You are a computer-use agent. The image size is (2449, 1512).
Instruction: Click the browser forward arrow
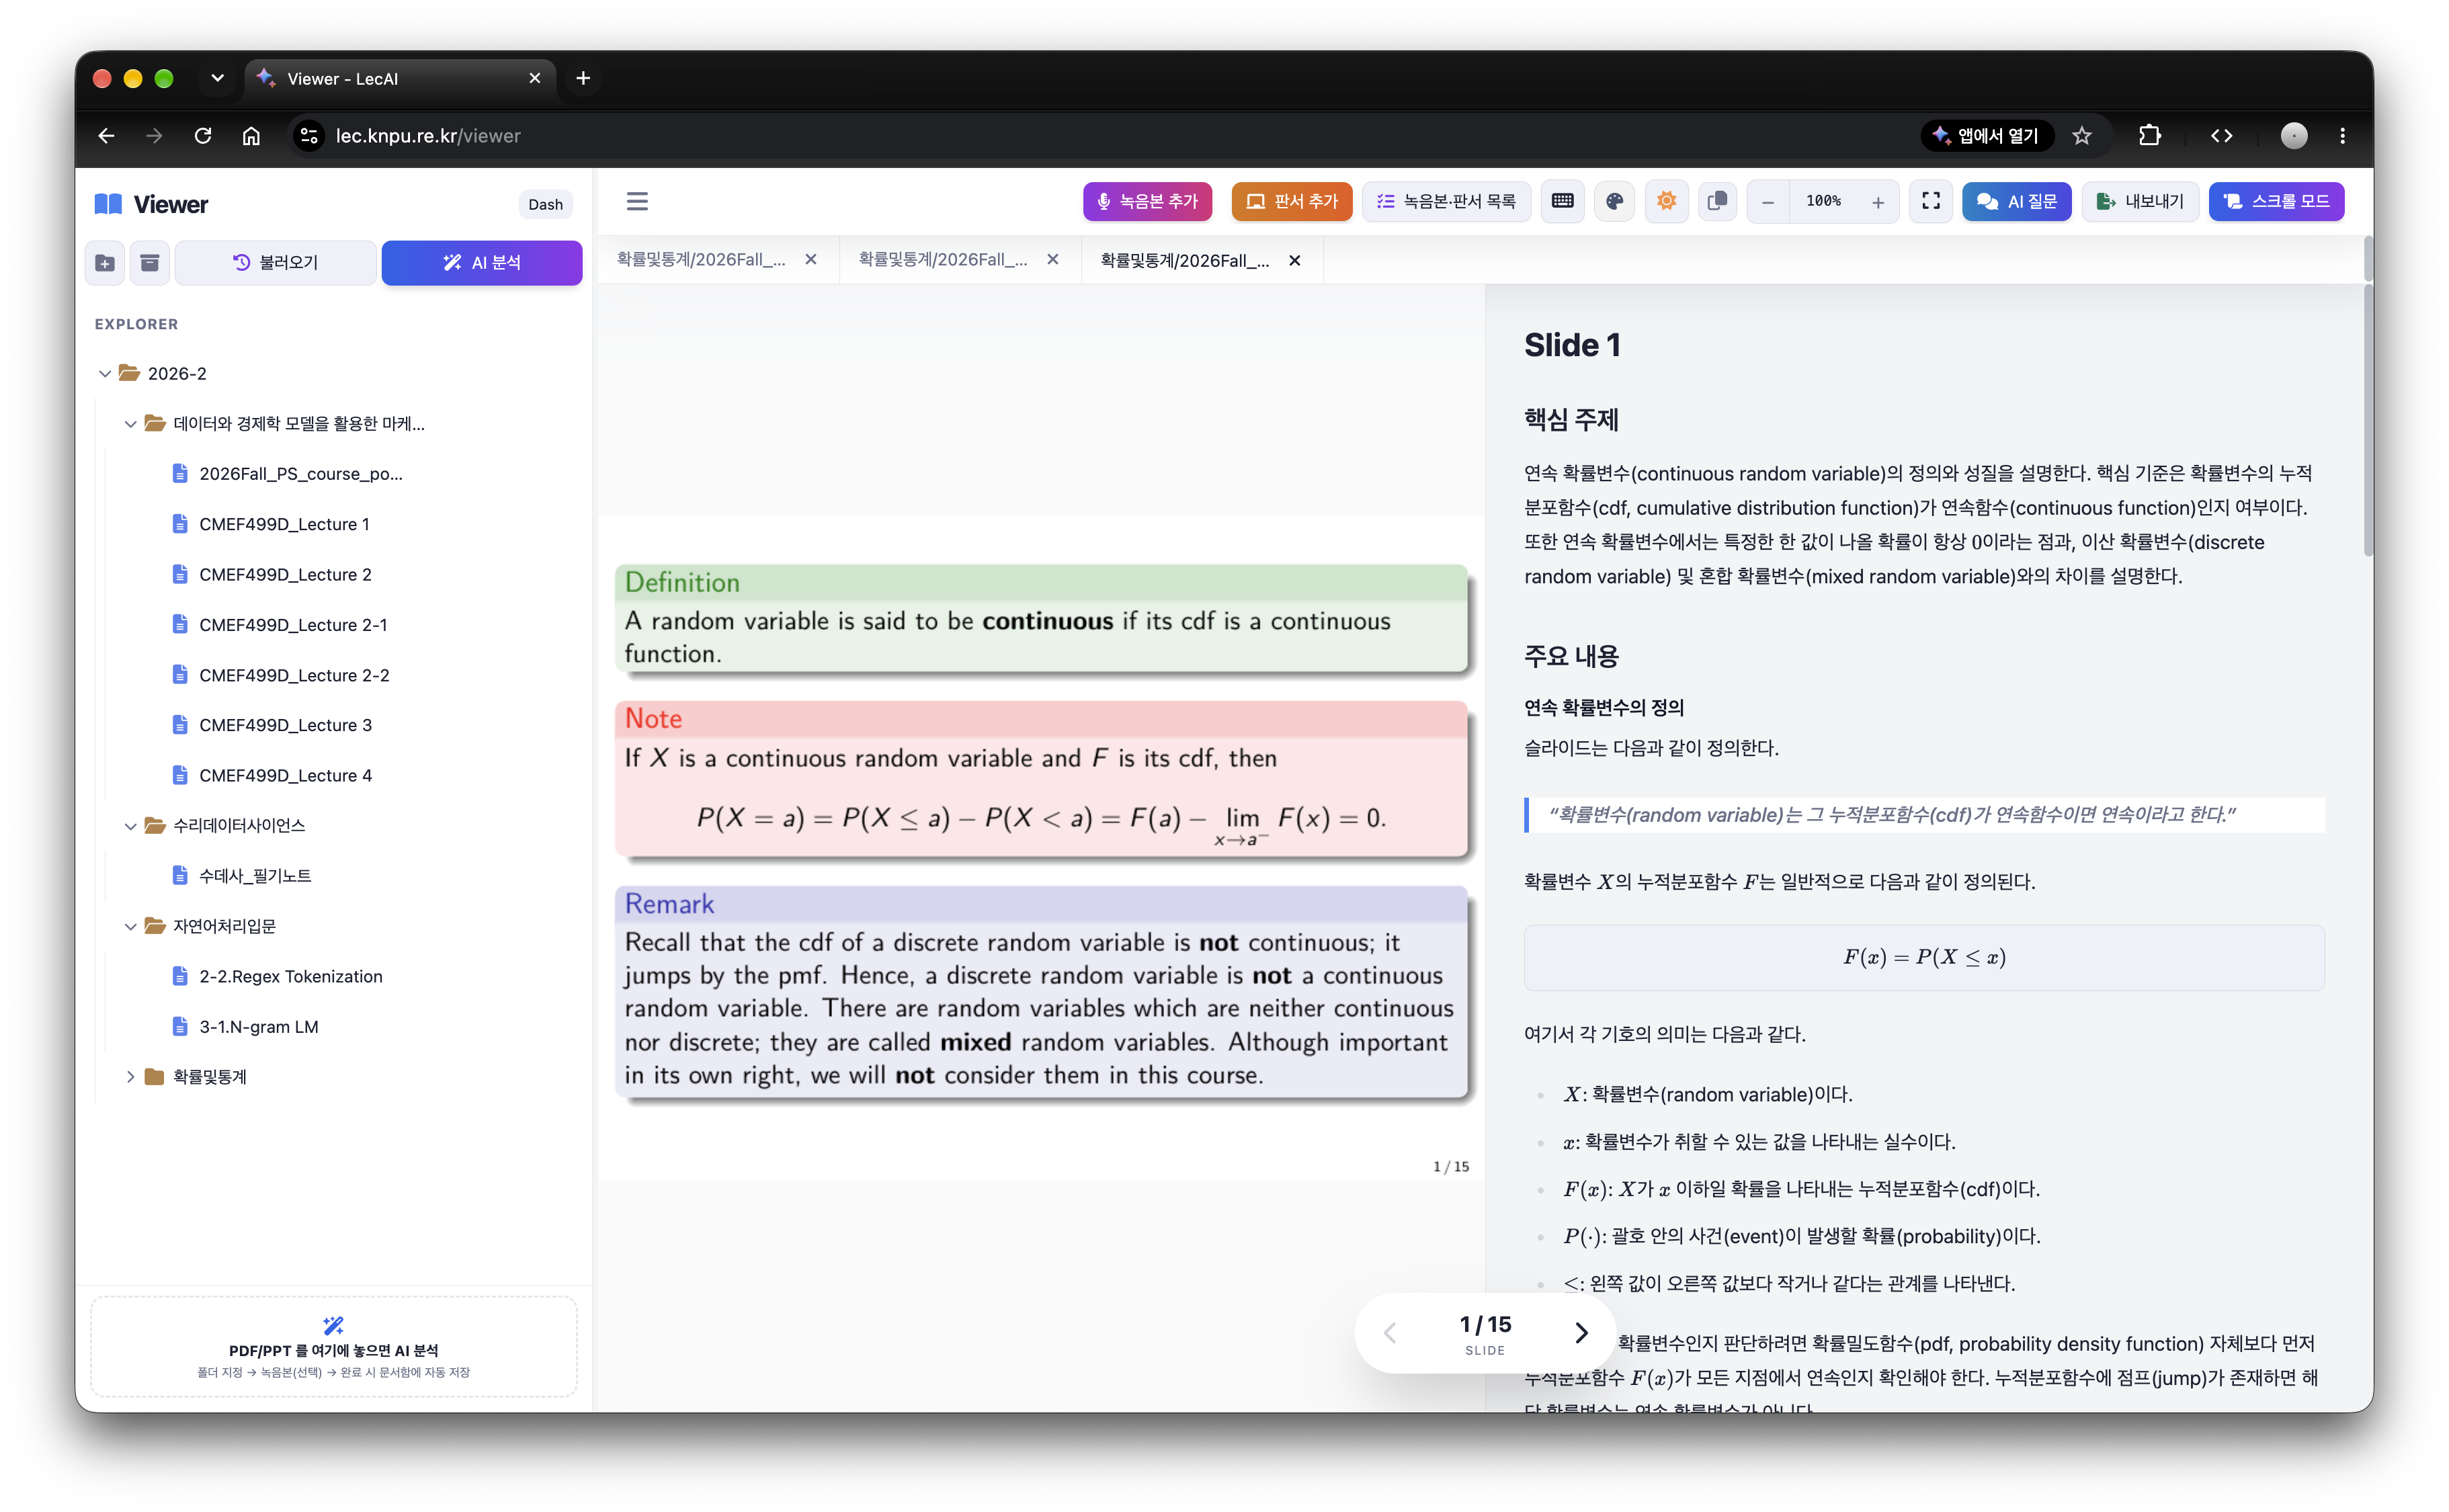point(154,136)
